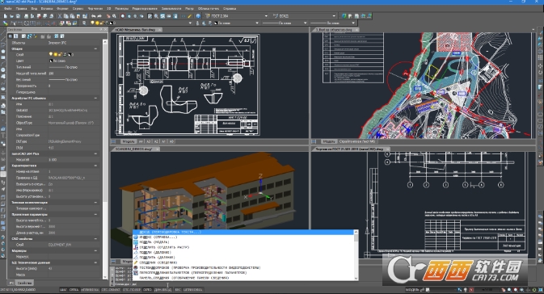Click the Cut scissors icon
This screenshot has width=544, height=294.
60,16
